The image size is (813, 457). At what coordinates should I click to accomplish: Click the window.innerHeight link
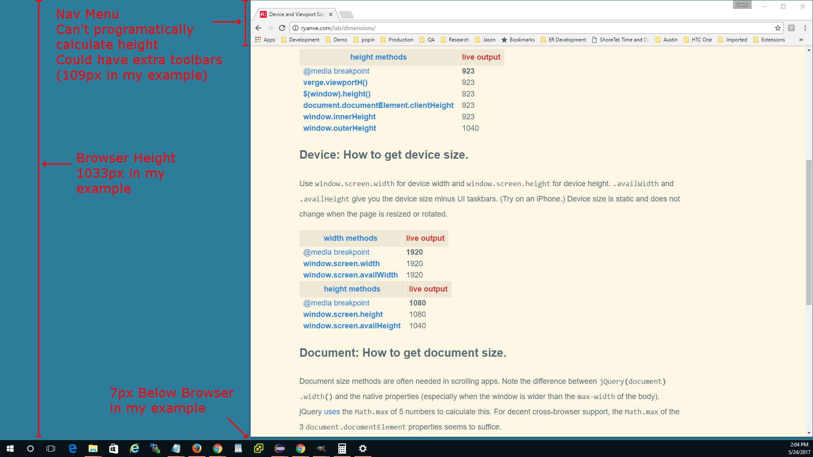pos(339,117)
